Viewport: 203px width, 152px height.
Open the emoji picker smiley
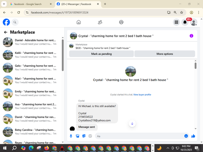coord(186,136)
